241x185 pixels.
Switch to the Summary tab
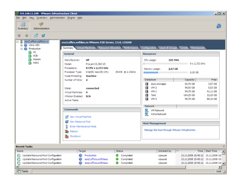pyautogui.click(x=68, y=48)
